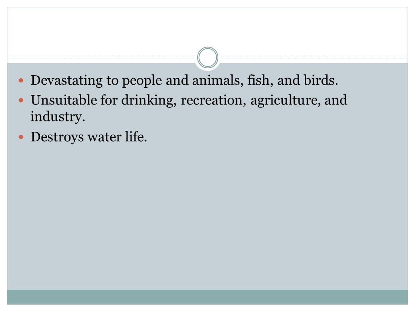Click the teal footer bar at slide bottom
The height and width of the screenshot is (311, 415).
tap(208, 297)
